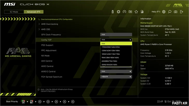Click the Config TDP label
The height and width of the screenshot is (106, 189).
point(46,40)
